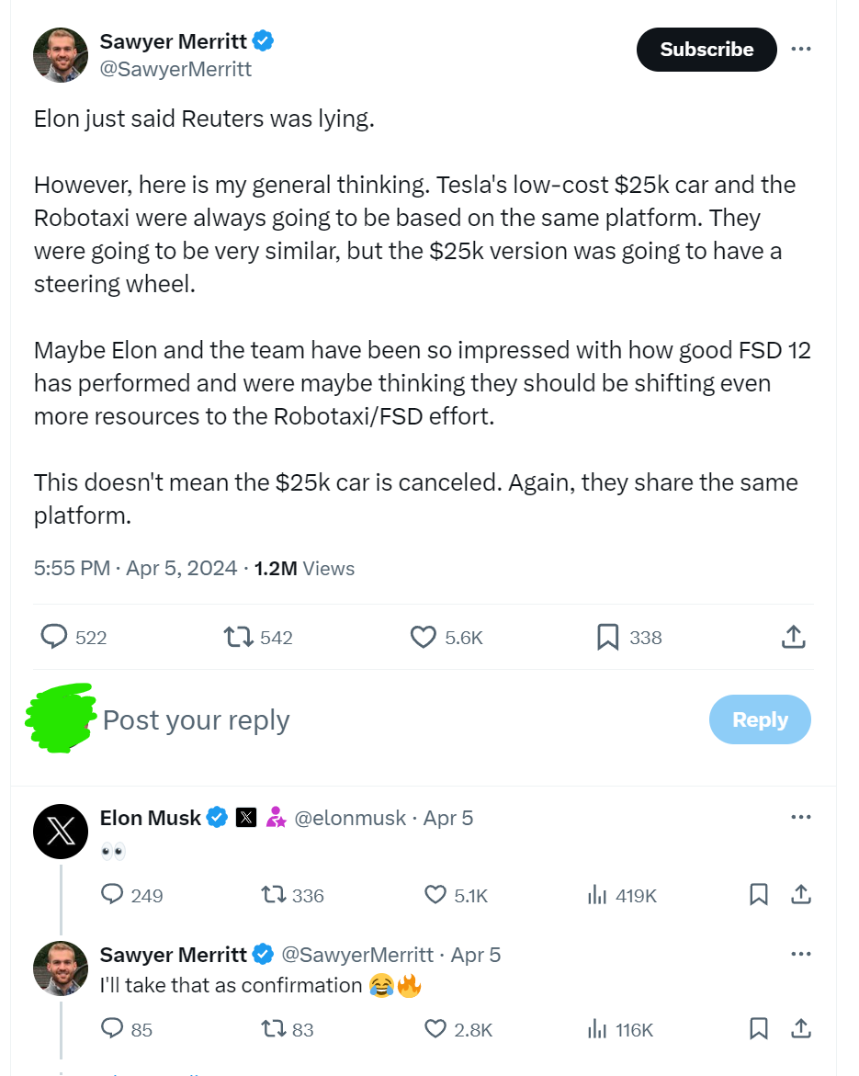Open the @elonmusk profile handle link
Viewport: 859px width, 1076px height.
point(350,818)
